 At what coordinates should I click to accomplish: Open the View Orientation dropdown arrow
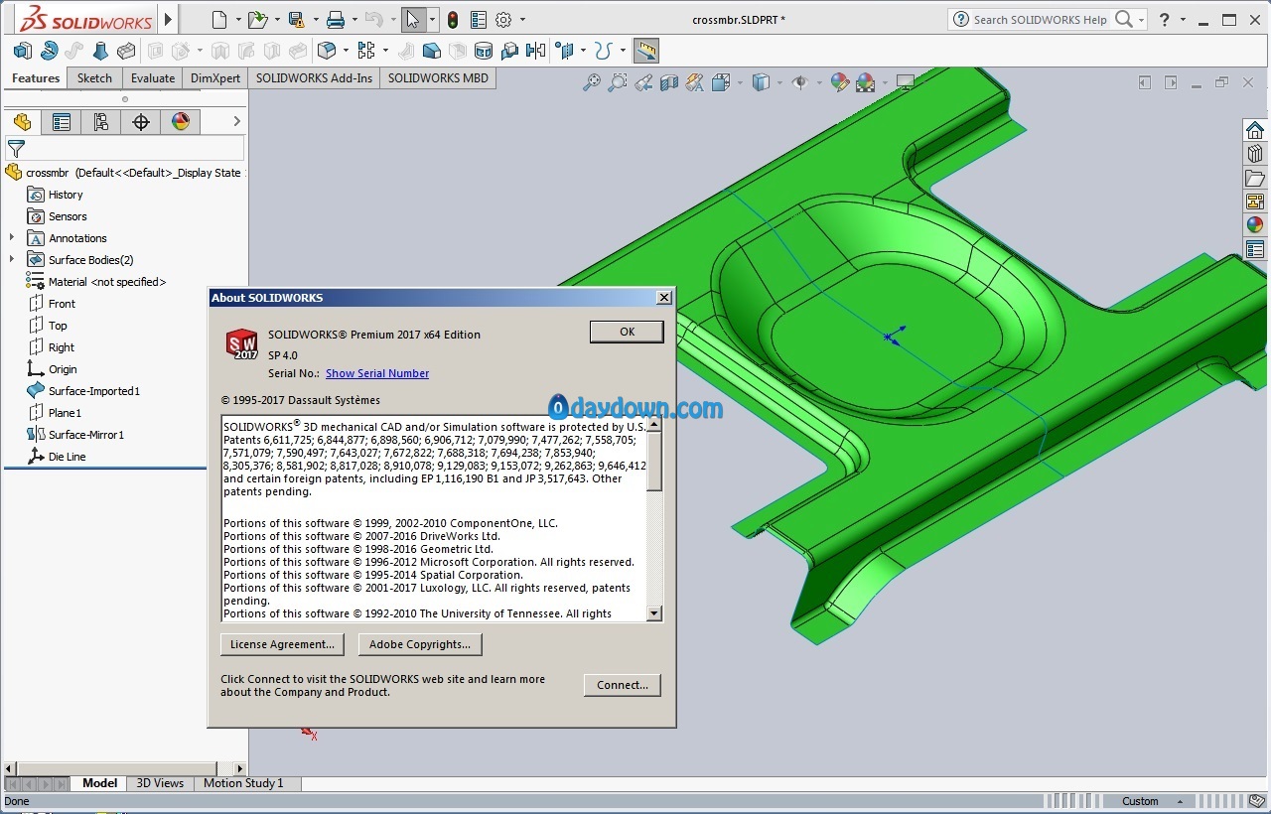(740, 83)
